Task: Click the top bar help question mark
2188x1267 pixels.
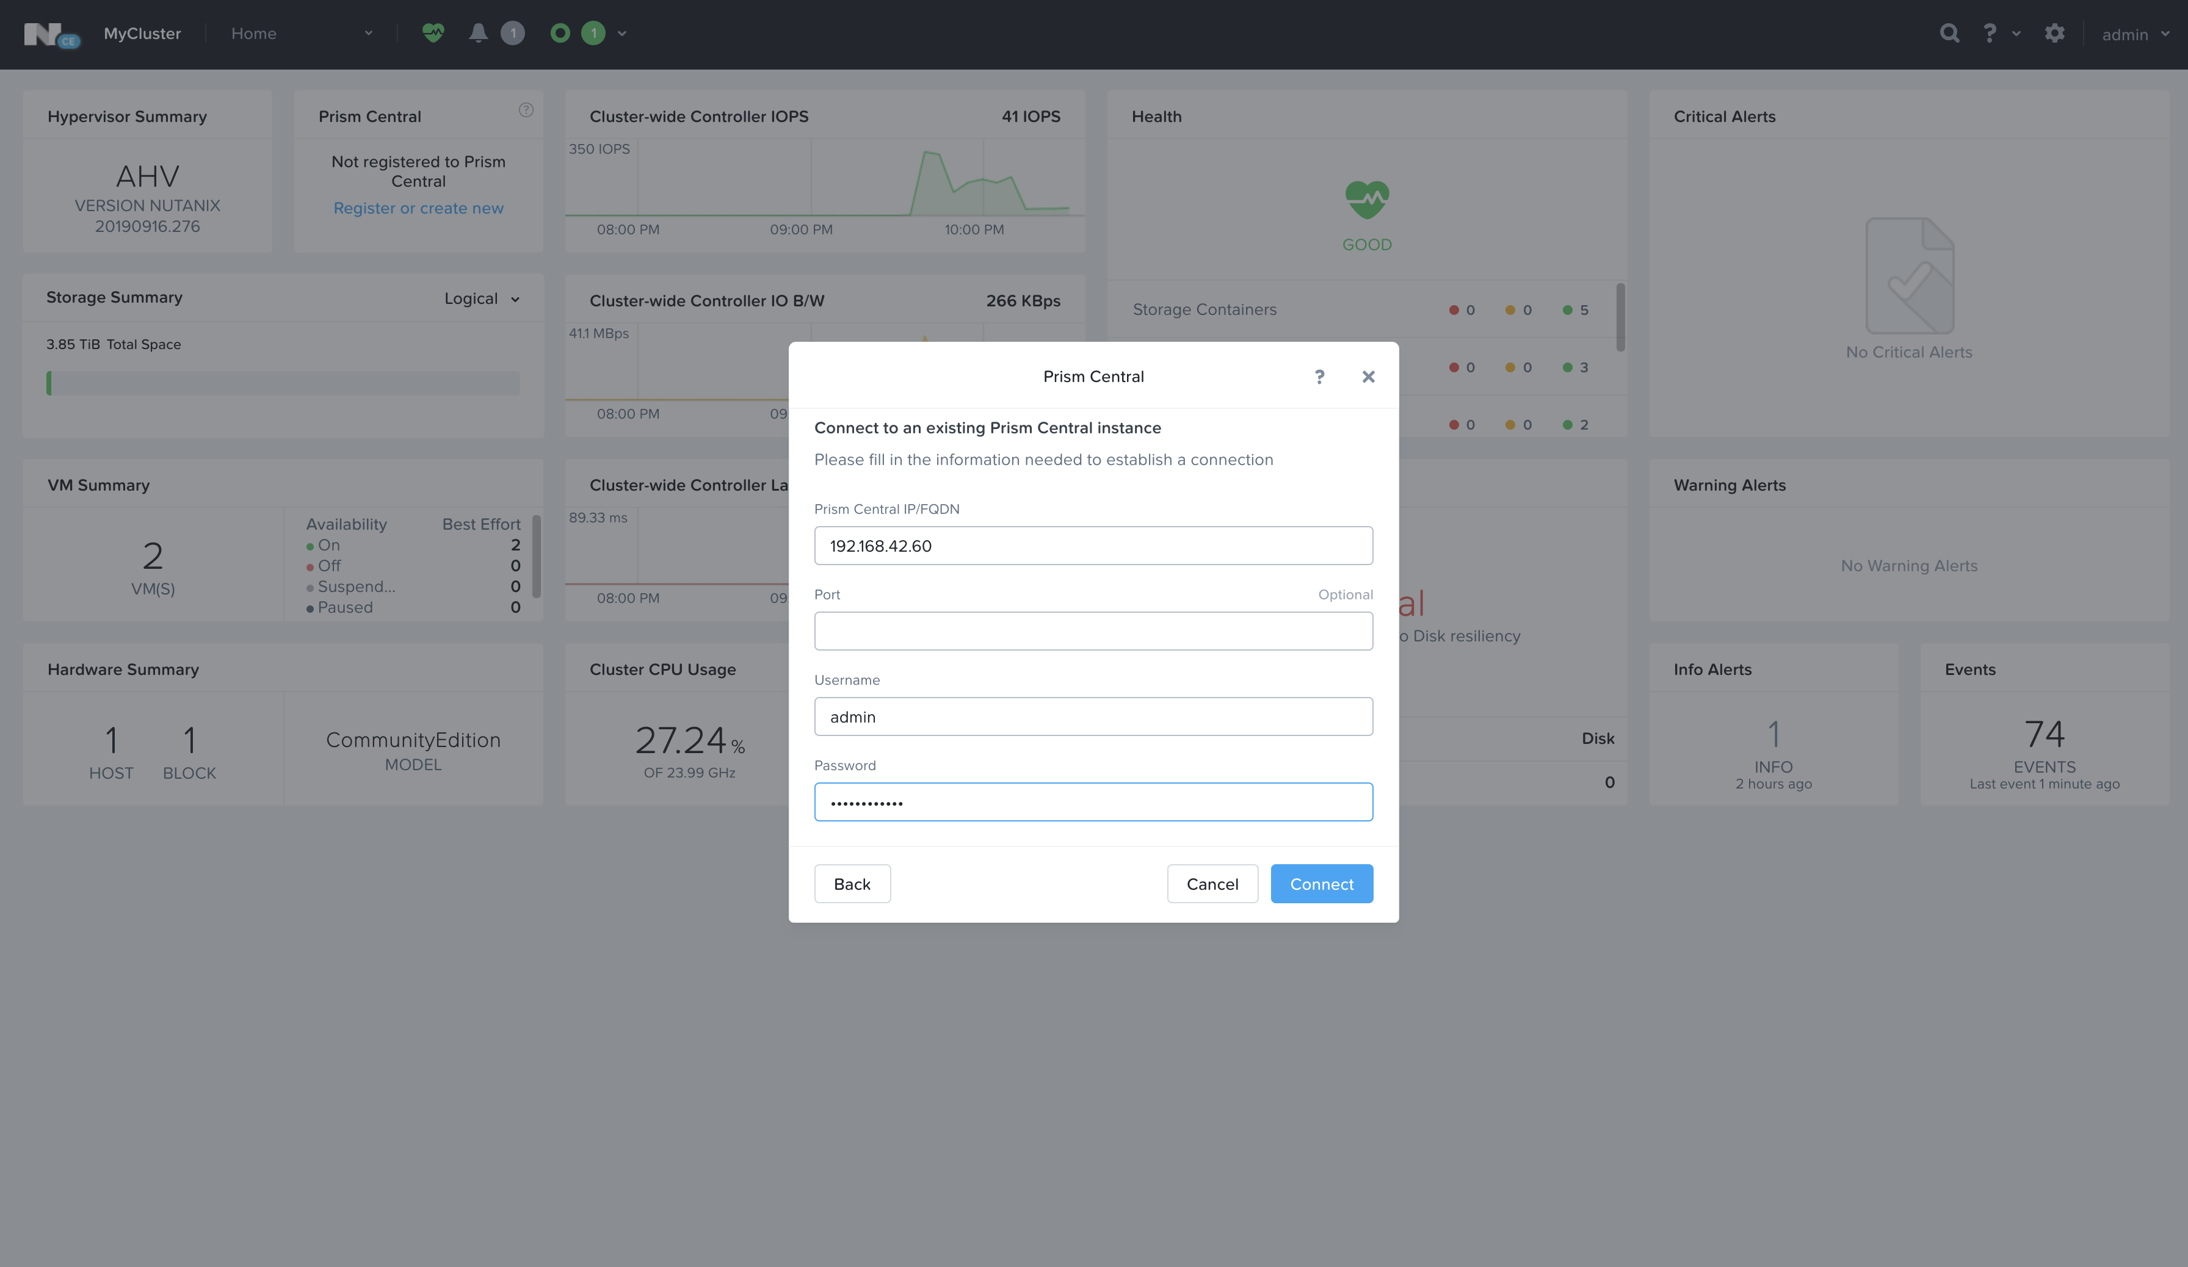Action: [1989, 33]
